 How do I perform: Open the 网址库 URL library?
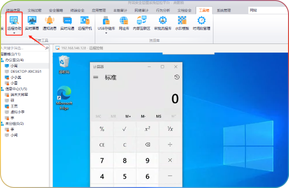[124, 23]
